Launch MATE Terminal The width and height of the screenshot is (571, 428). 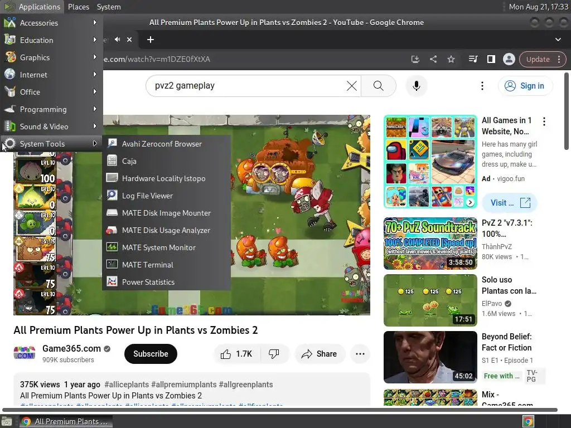click(166, 265)
